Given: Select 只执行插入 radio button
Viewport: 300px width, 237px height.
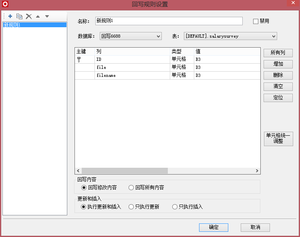Looking at the screenshot, I should [x=175, y=207].
